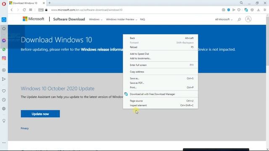Open WhatsApp from the sidebar
269x151 pixels.
4,49
